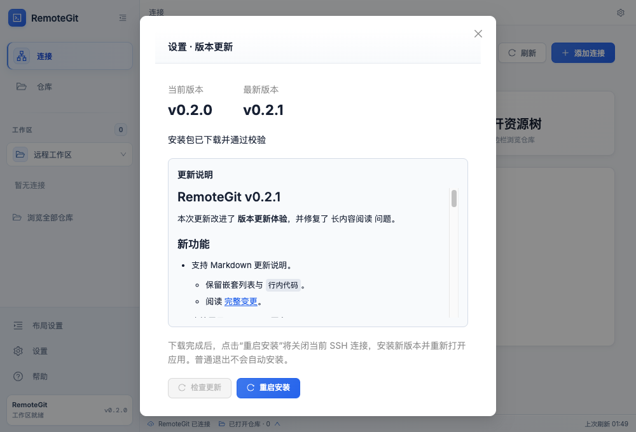Click the spinner icon in 重启安装
636x432 pixels.
click(251, 388)
